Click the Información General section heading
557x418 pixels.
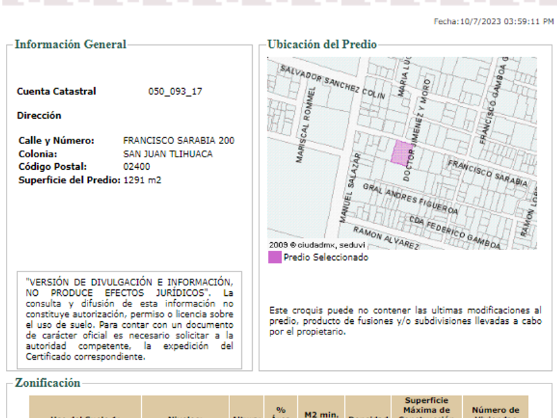click(x=70, y=44)
